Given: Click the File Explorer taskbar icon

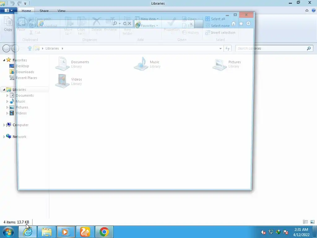Looking at the screenshot, I should pyautogui.click(x=47, y=232).
